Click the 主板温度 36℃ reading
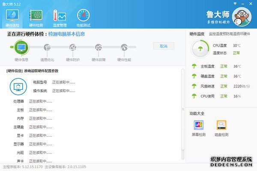Image resolution: width=257 pixels, height=171 pixels. point(237,66)
